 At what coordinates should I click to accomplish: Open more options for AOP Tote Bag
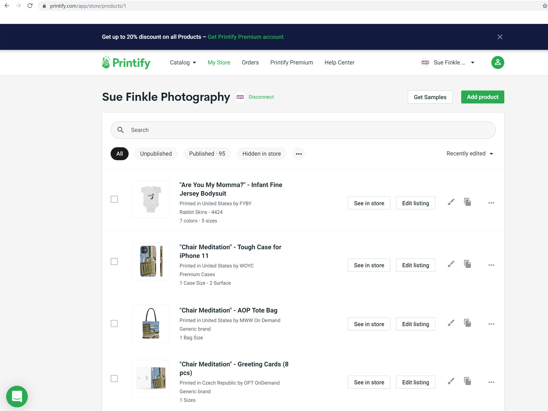pos(491,324)
